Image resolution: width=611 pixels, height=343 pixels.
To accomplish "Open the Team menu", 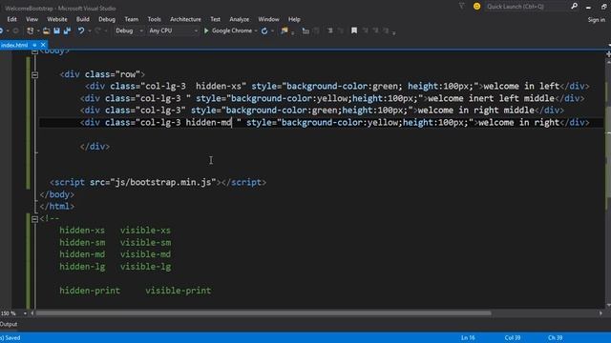I will (x=132, y=19).
